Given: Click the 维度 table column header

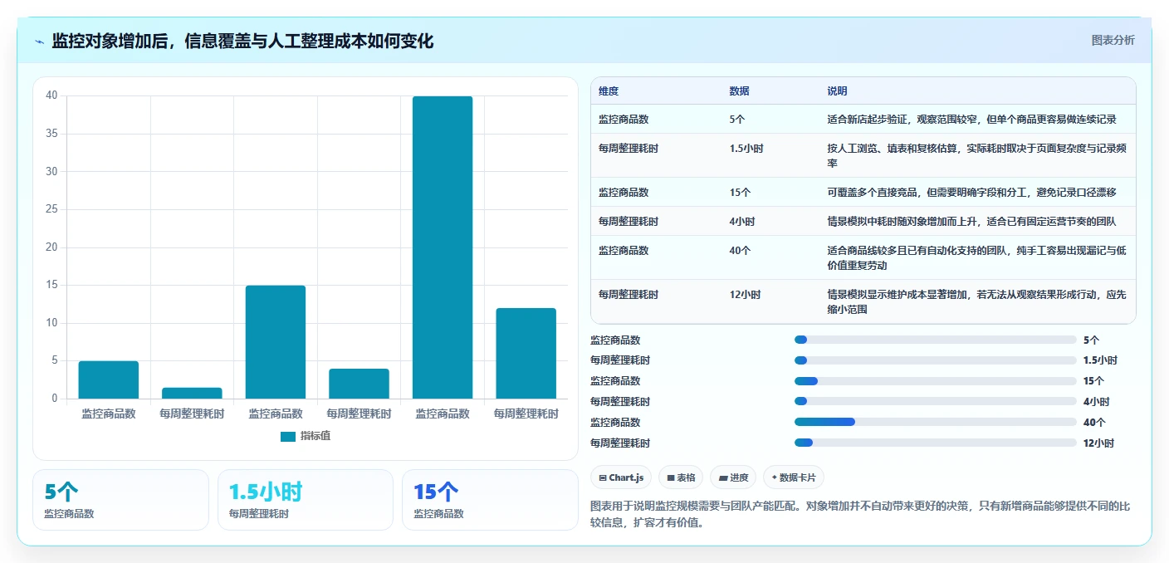Looking at the screenshot, I should pos(609,91).
